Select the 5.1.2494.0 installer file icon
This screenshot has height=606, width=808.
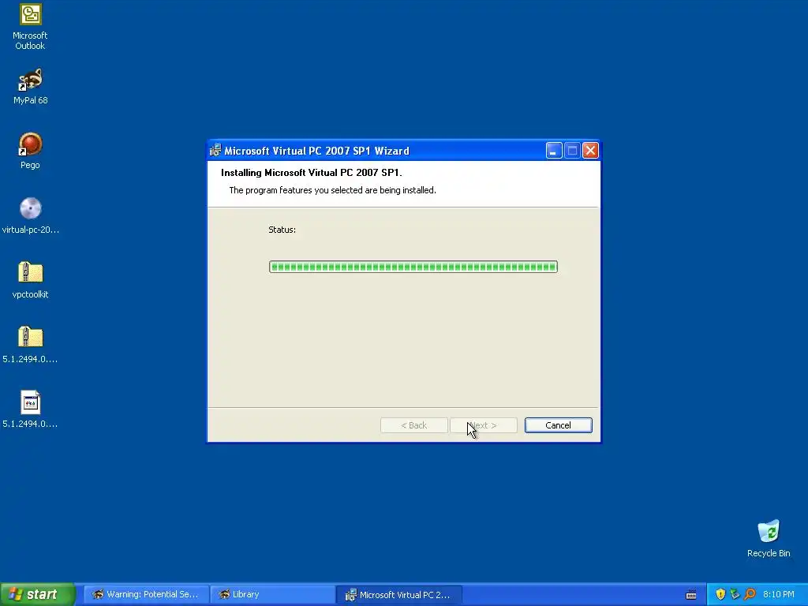coord(30,410)
